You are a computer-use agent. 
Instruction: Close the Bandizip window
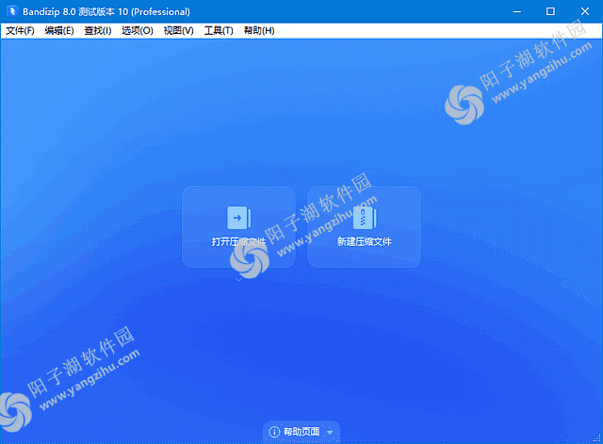(584, 11)
